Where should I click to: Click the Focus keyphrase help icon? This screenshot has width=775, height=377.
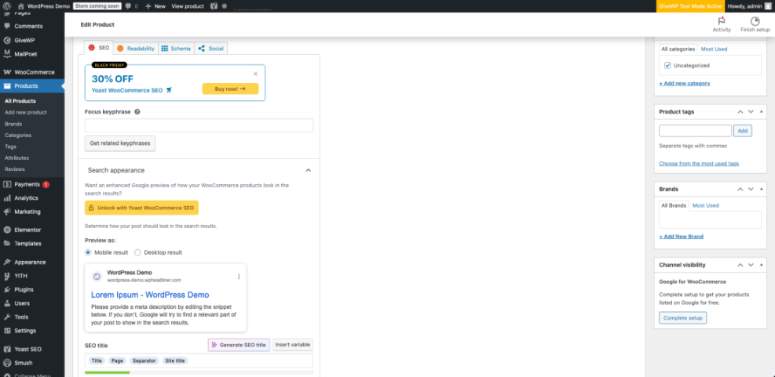coord(137,111)
